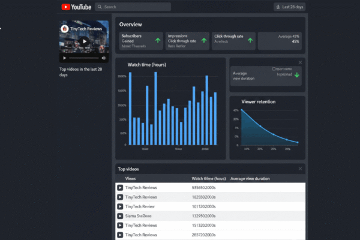The width and height of the screenshot is (360, 240).
Task: Focus the Search input field
Action: point(133,7)
